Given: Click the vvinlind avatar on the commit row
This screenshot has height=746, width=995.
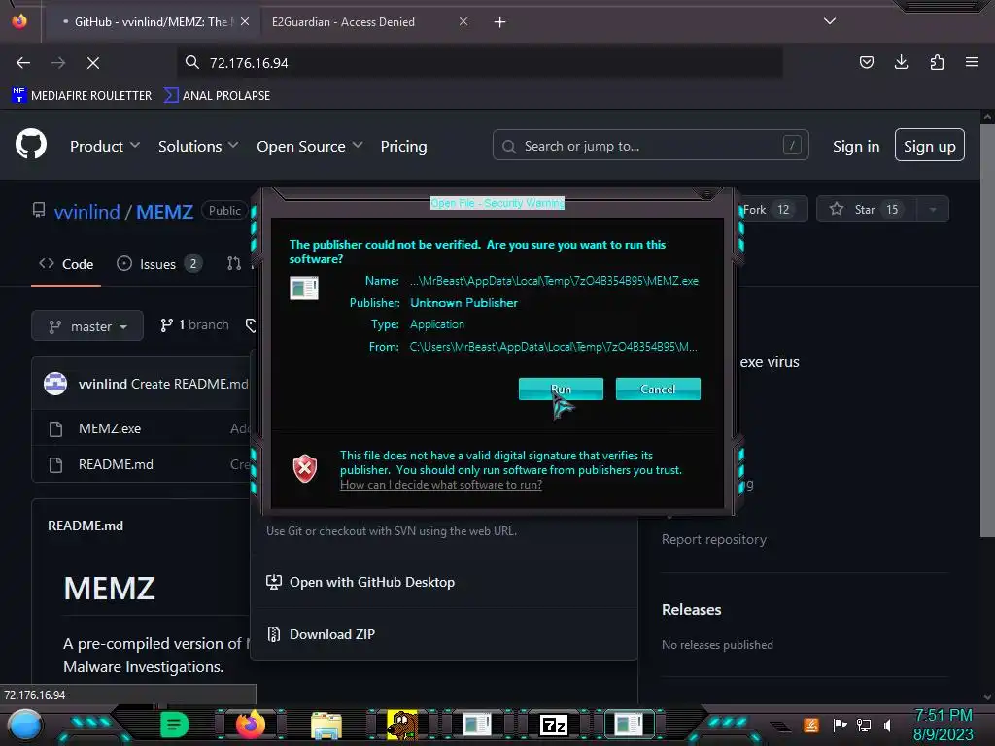Looking at the screenshot, I should 55,383.
